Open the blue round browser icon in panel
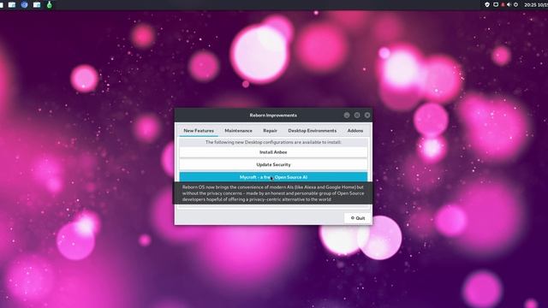Viewport: 548px width, 308px height. coord(24,4)
